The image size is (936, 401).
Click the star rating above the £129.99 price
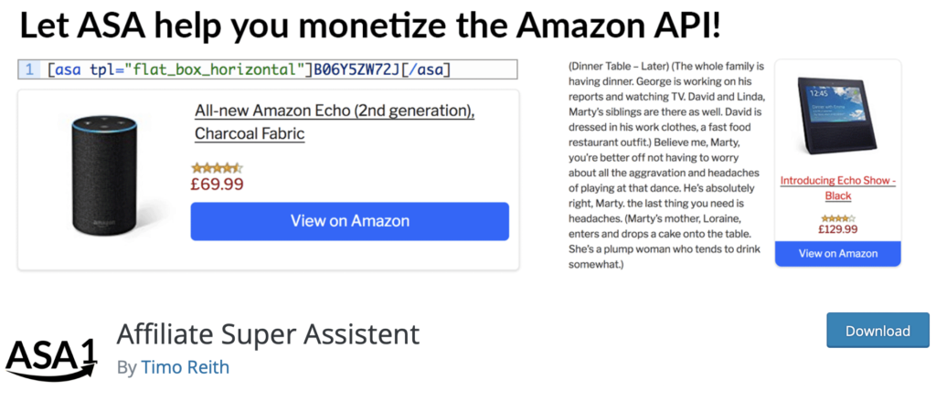pos(837,218)
